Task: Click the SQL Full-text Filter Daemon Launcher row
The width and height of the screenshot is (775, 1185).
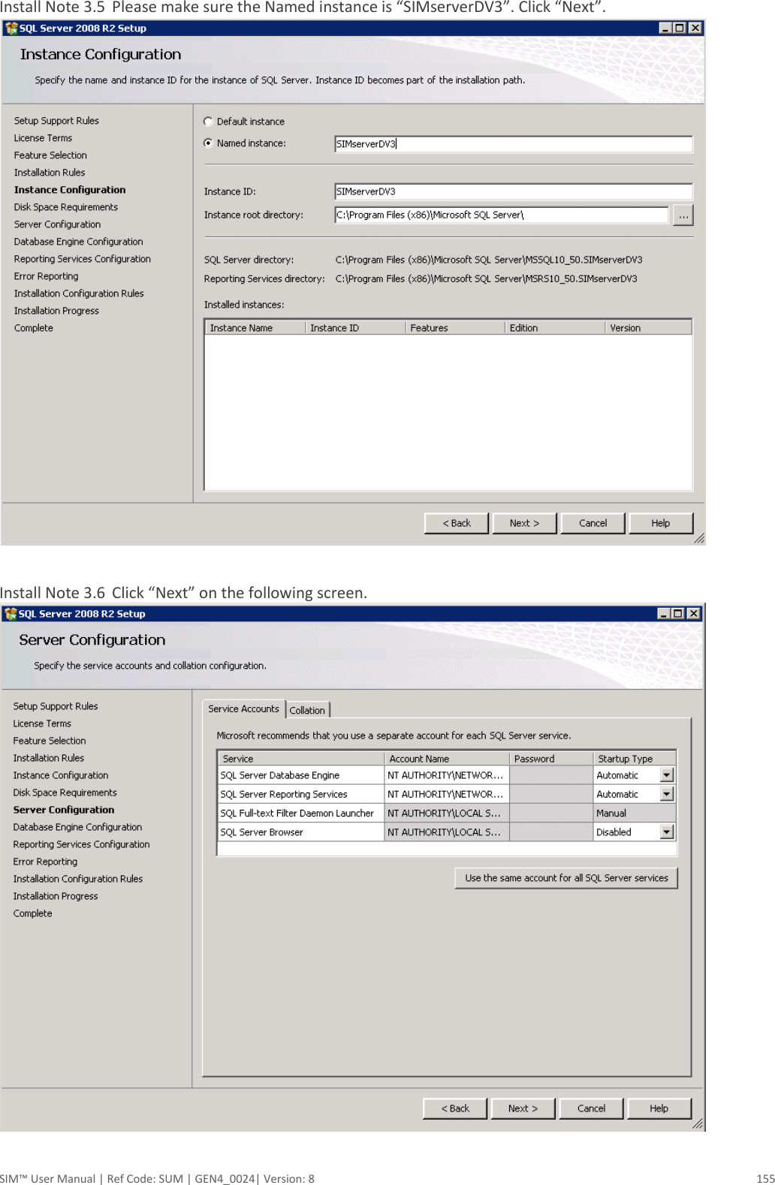Action: click(x=447, y=813)
